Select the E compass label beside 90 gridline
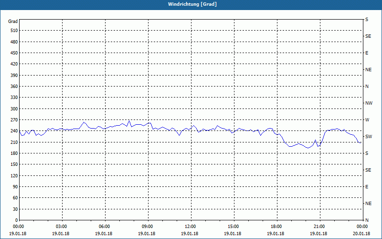This screenshot has height=239, width=382. pos(367,187)
